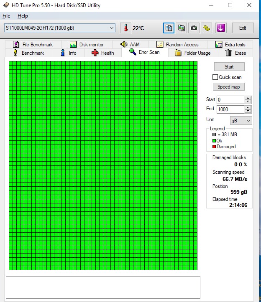Viewport: 261px width, 302px height.
Task: Click the Exit button
Action: click(243, 28)
